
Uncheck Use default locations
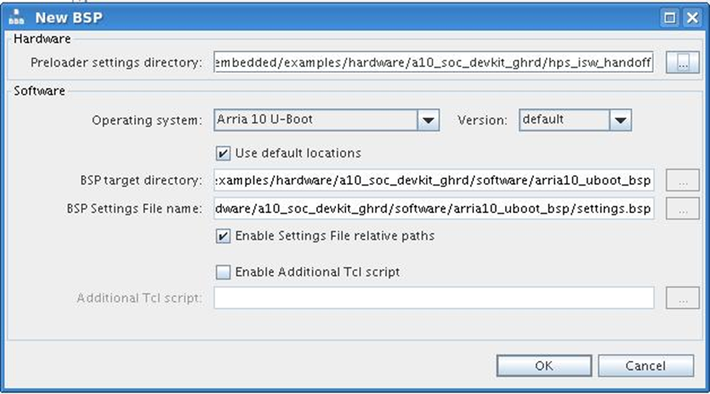(222, 152)
